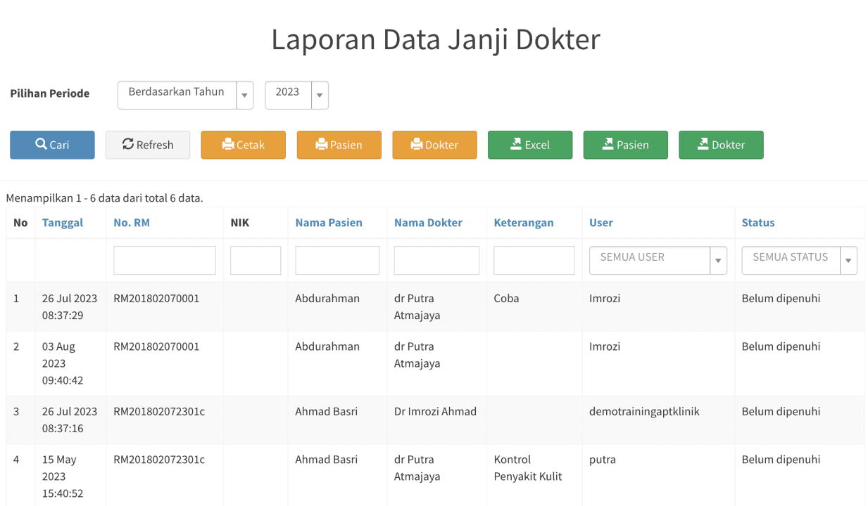The image size is (868, 506).
Task: Focus the No. RM filter input
Action: 165,260
